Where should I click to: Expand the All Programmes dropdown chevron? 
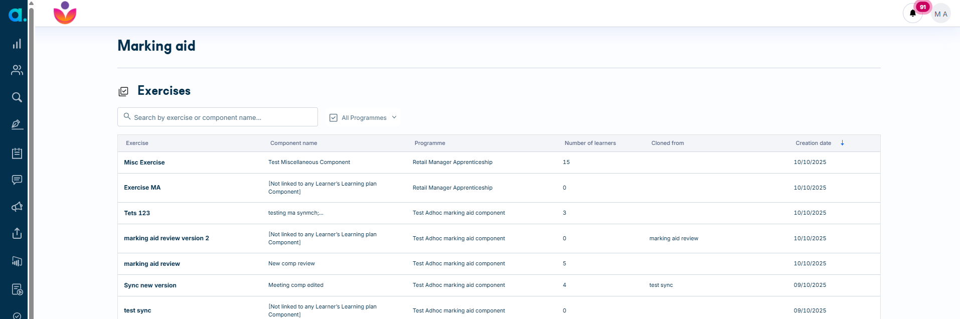coord(394,117)
